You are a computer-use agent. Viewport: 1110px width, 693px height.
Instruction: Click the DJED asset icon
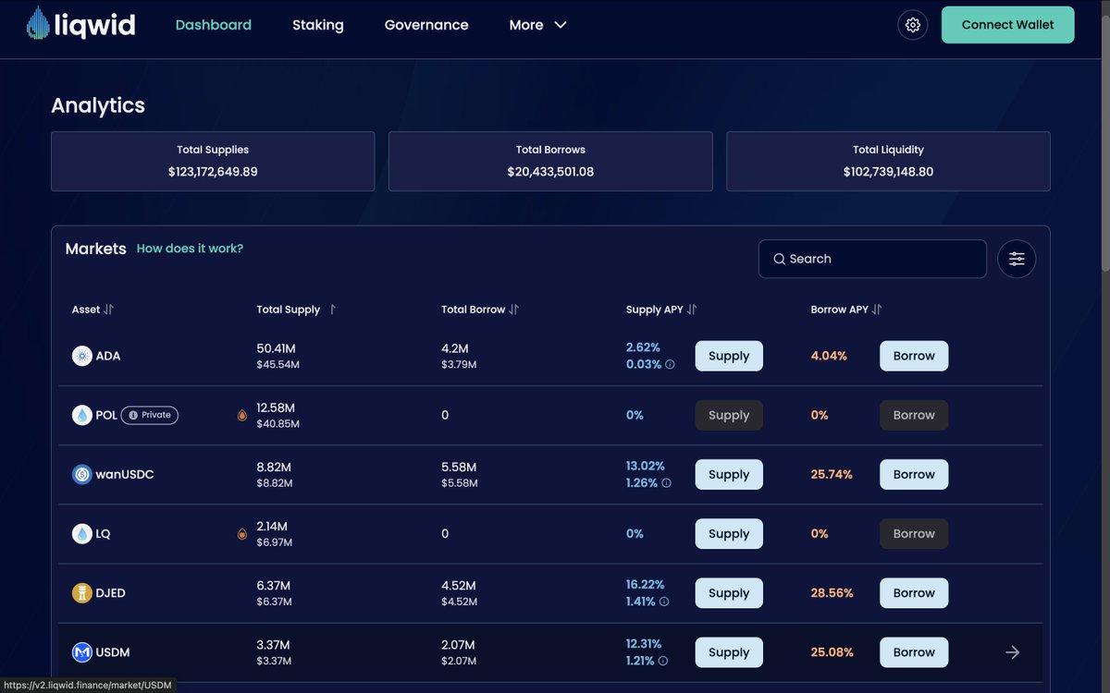click(x=82, y=592)
